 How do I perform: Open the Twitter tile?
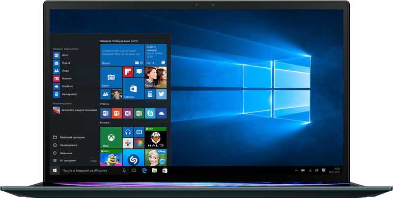(162, 94)
